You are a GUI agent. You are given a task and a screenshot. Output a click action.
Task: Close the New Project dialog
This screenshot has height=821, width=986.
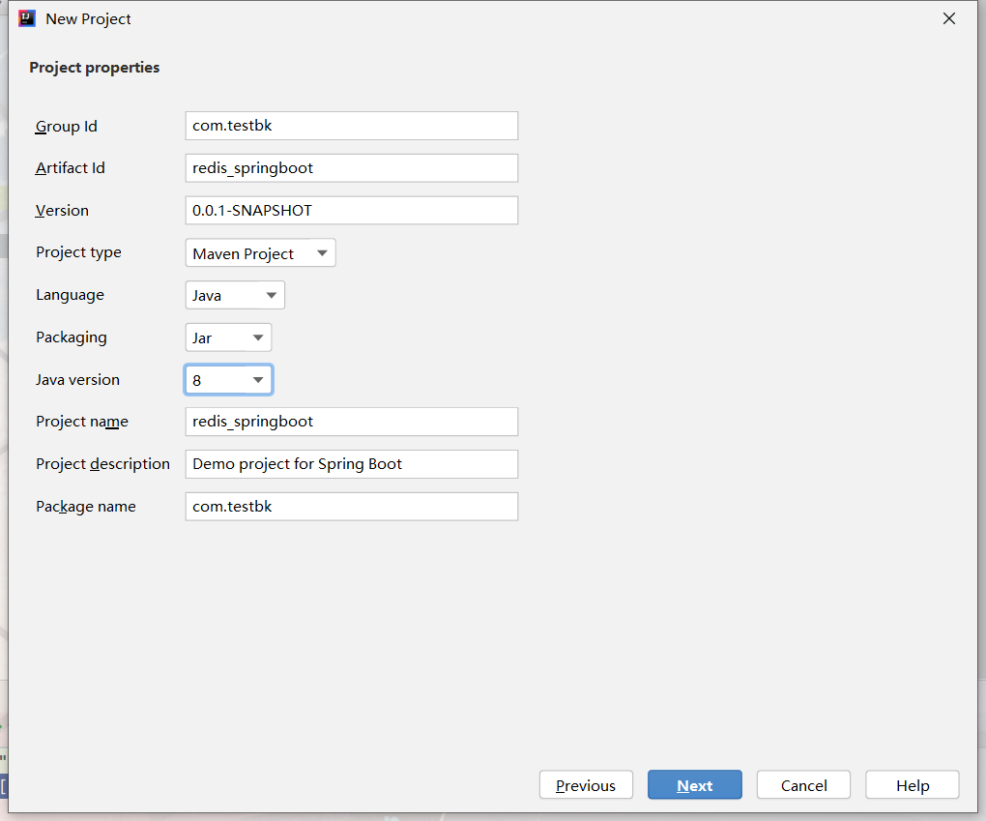(949, 18)
